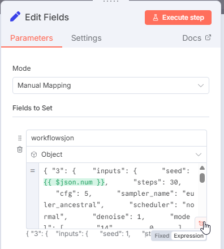The height and width of the screenshot is (249, 224).
Task: Open the Object field type selector
Action: pyautogui.click(x=117, y=154)
